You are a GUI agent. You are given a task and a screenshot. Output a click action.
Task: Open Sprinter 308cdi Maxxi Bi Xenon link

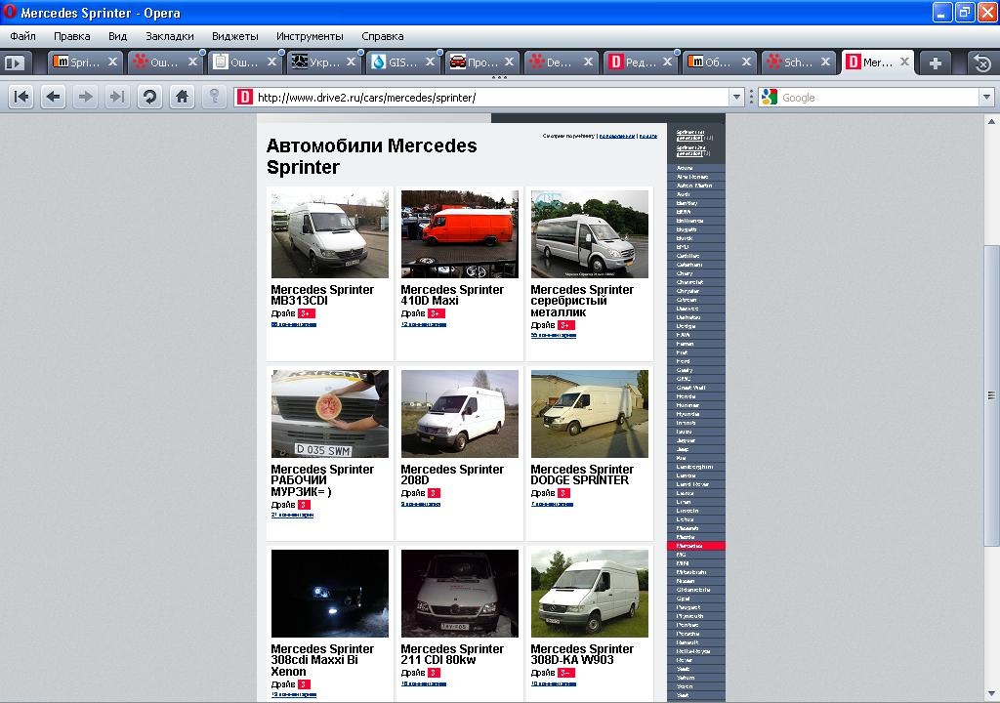[322, 660]
